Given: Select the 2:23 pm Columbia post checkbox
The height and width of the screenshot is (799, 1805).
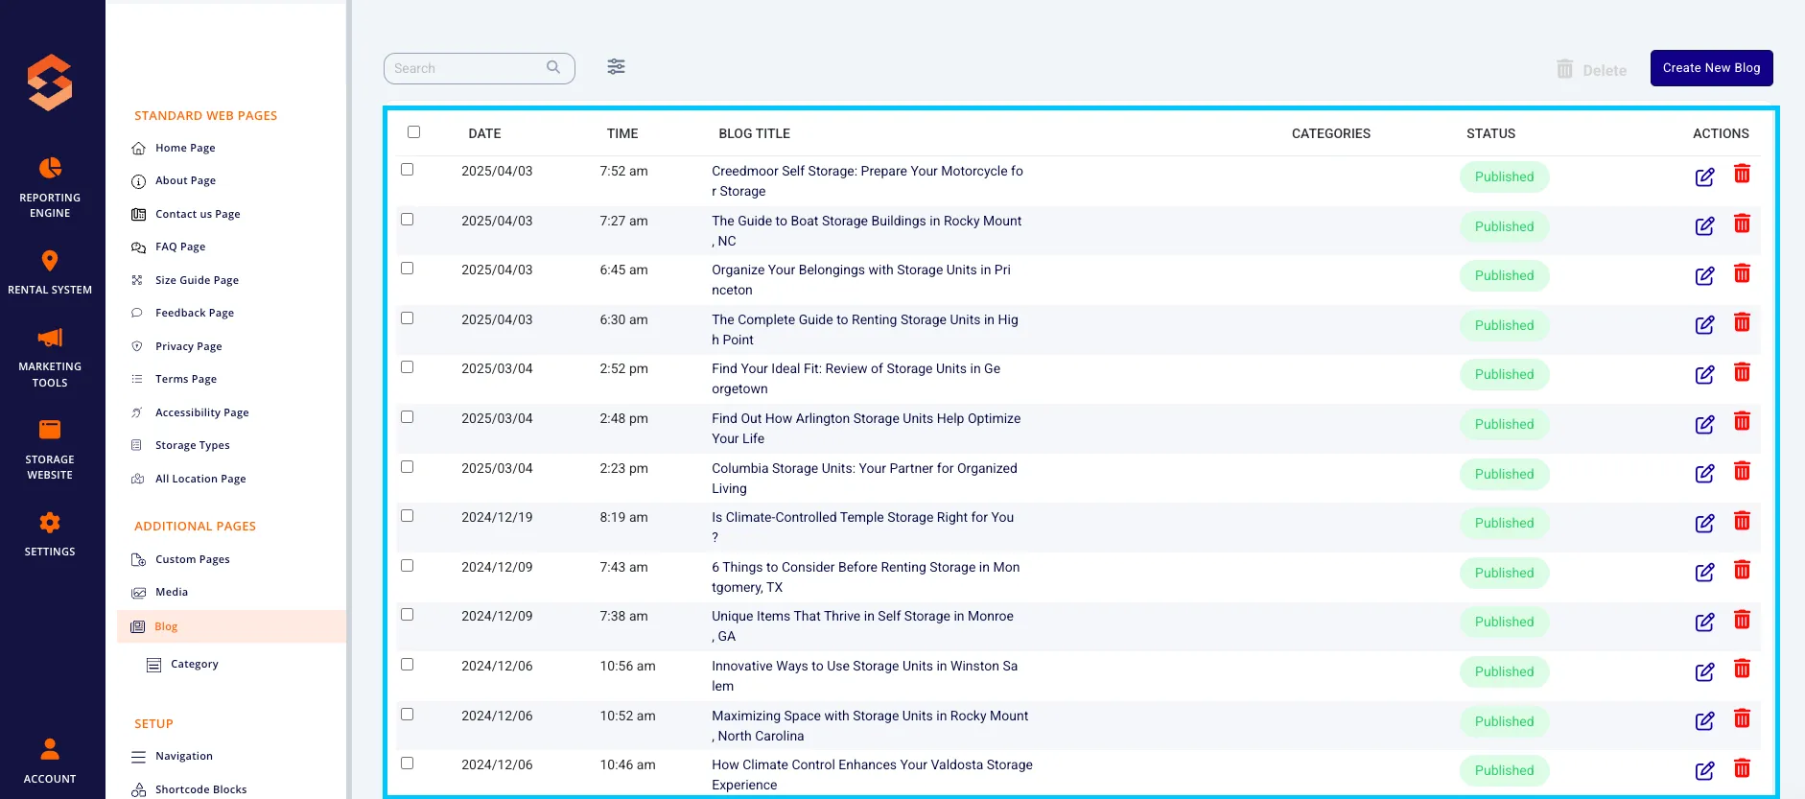Looking at the screenshot, I should point(407,467).
